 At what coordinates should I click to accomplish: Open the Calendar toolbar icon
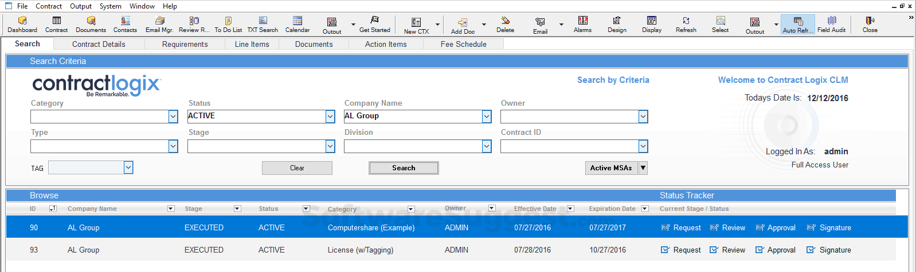coord(297,24)
